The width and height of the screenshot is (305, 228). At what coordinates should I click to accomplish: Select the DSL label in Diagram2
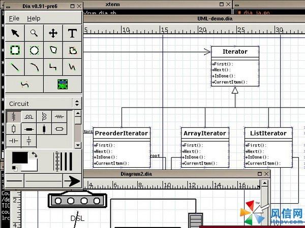[77, 218]
